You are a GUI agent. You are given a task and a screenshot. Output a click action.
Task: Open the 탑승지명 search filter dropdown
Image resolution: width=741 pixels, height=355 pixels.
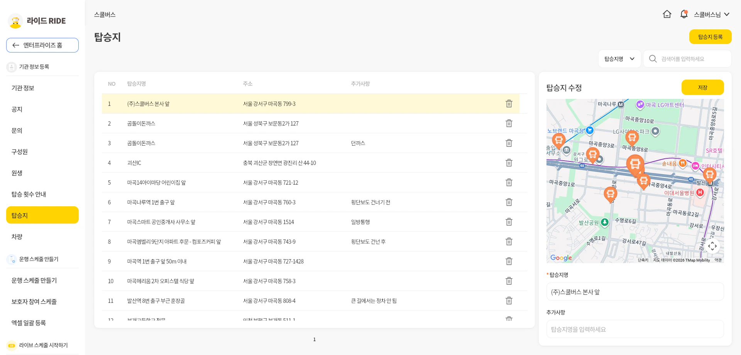[619, 59]
